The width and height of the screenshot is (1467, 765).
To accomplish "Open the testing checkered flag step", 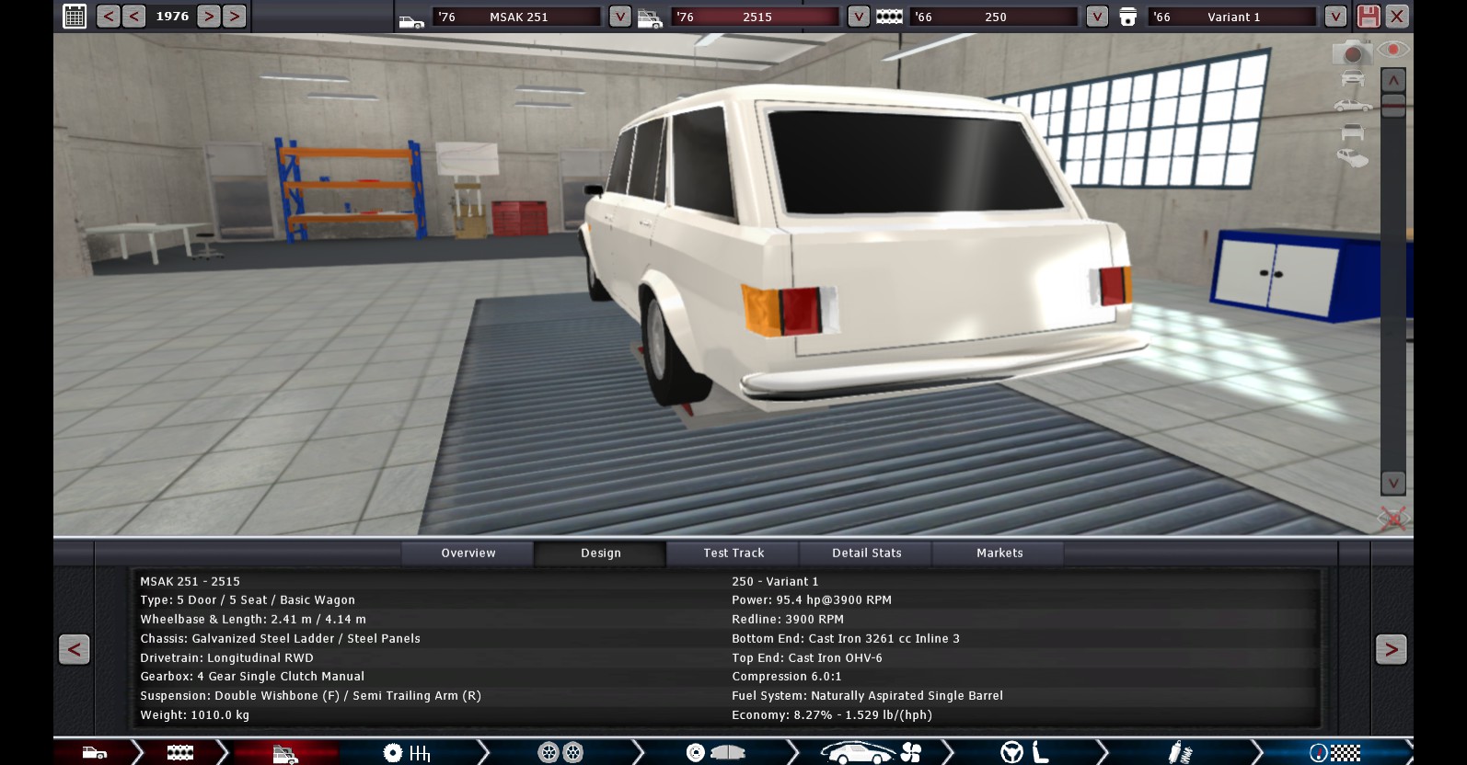I will click(x=1334, y=753).
